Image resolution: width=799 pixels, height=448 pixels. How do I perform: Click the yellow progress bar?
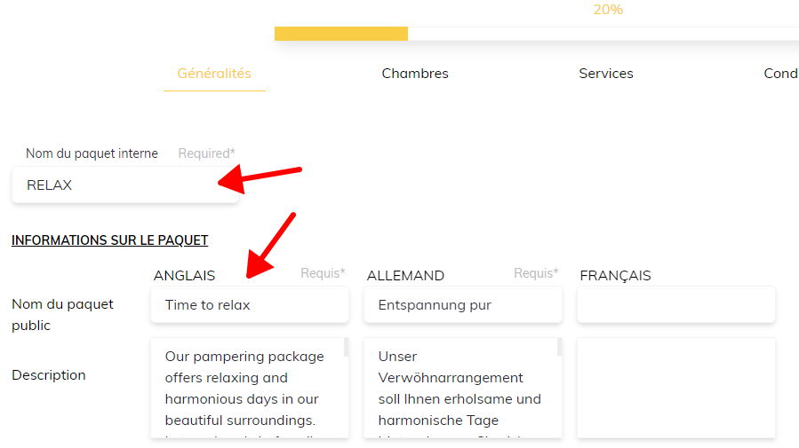click(341, 34)
